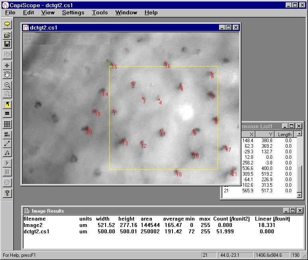308x260 pixels.
Task: Click the Count value 51.999
Action: pyautogui.click(x=225, y=231)
